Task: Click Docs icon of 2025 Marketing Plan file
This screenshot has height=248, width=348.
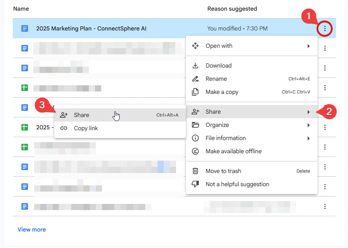Action: tap(25, 28)
